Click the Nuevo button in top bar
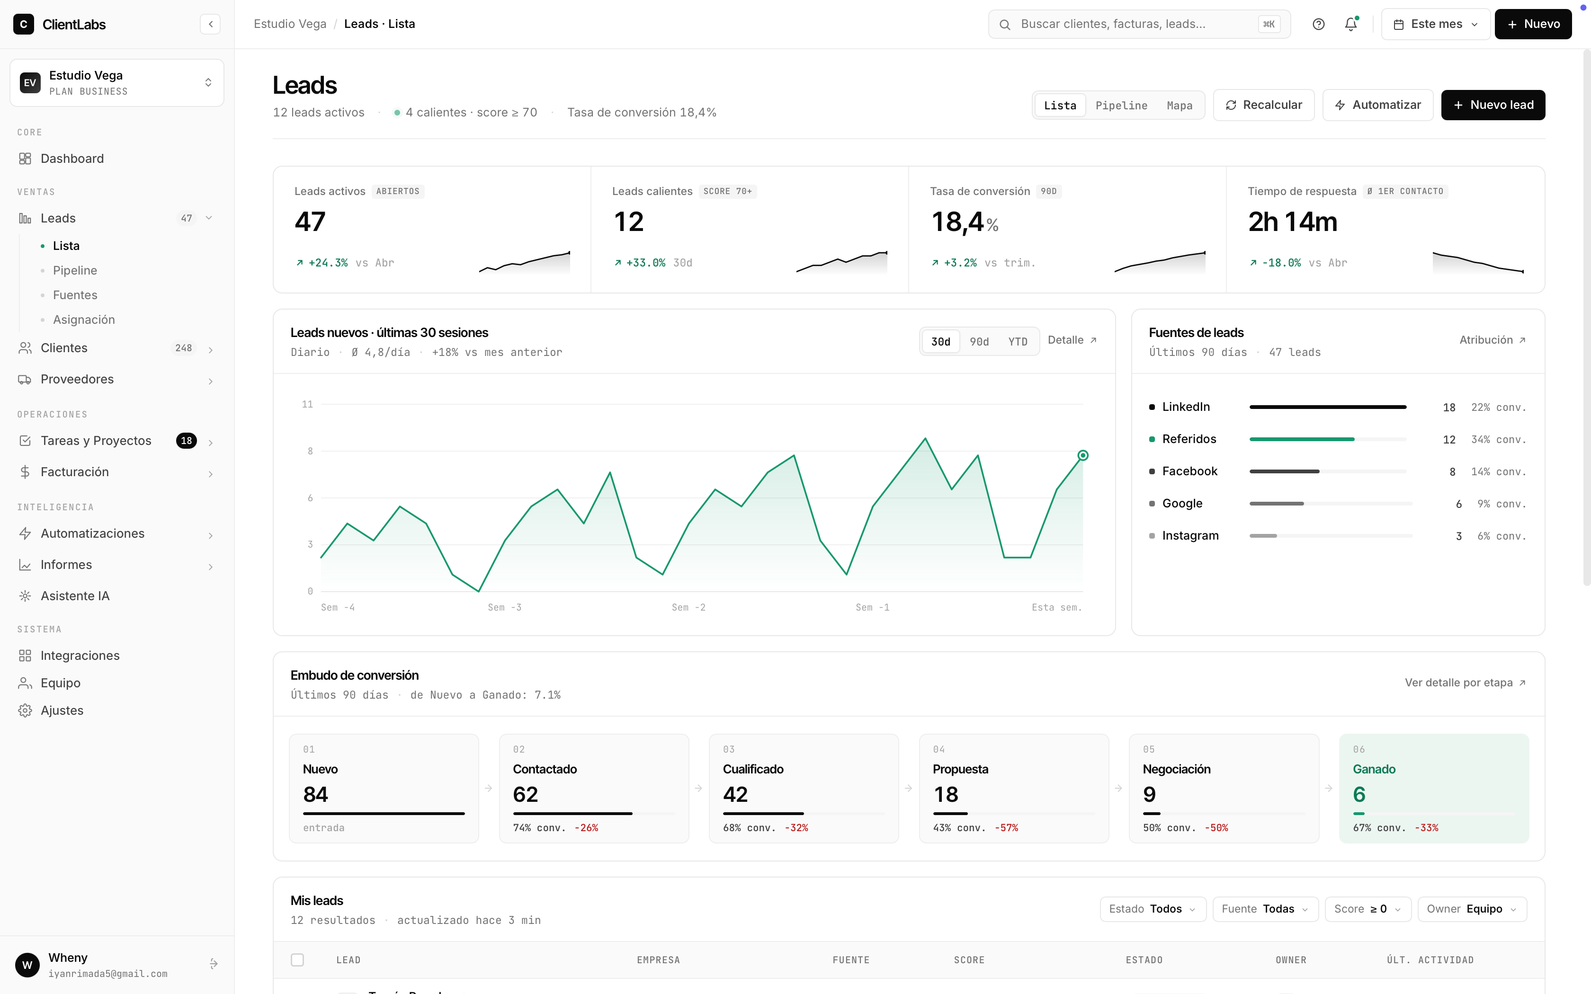This screenshot has height=994, width=1591. pos(1533,24)
